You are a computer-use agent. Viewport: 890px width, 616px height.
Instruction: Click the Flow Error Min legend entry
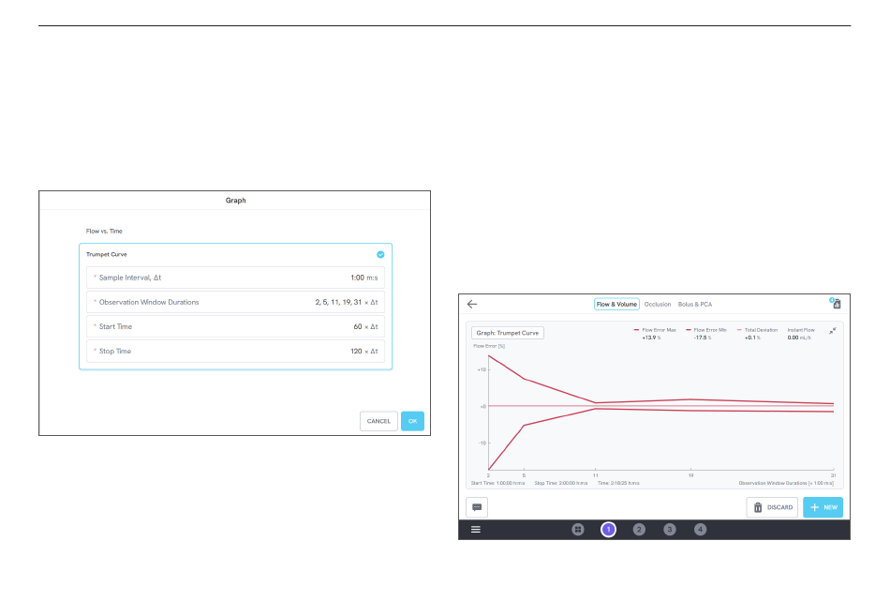click(x=706, y=334)
